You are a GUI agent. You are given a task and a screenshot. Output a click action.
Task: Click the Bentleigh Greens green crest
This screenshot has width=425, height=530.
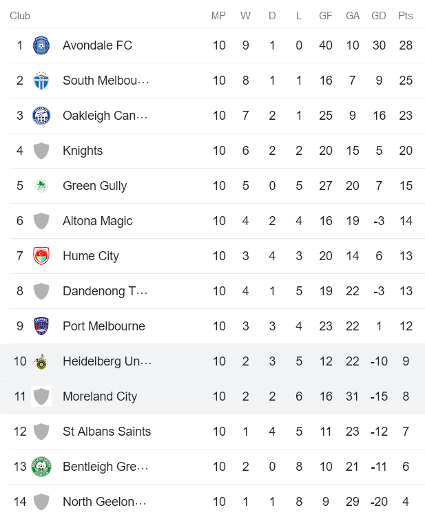click(x=41, y=467)
